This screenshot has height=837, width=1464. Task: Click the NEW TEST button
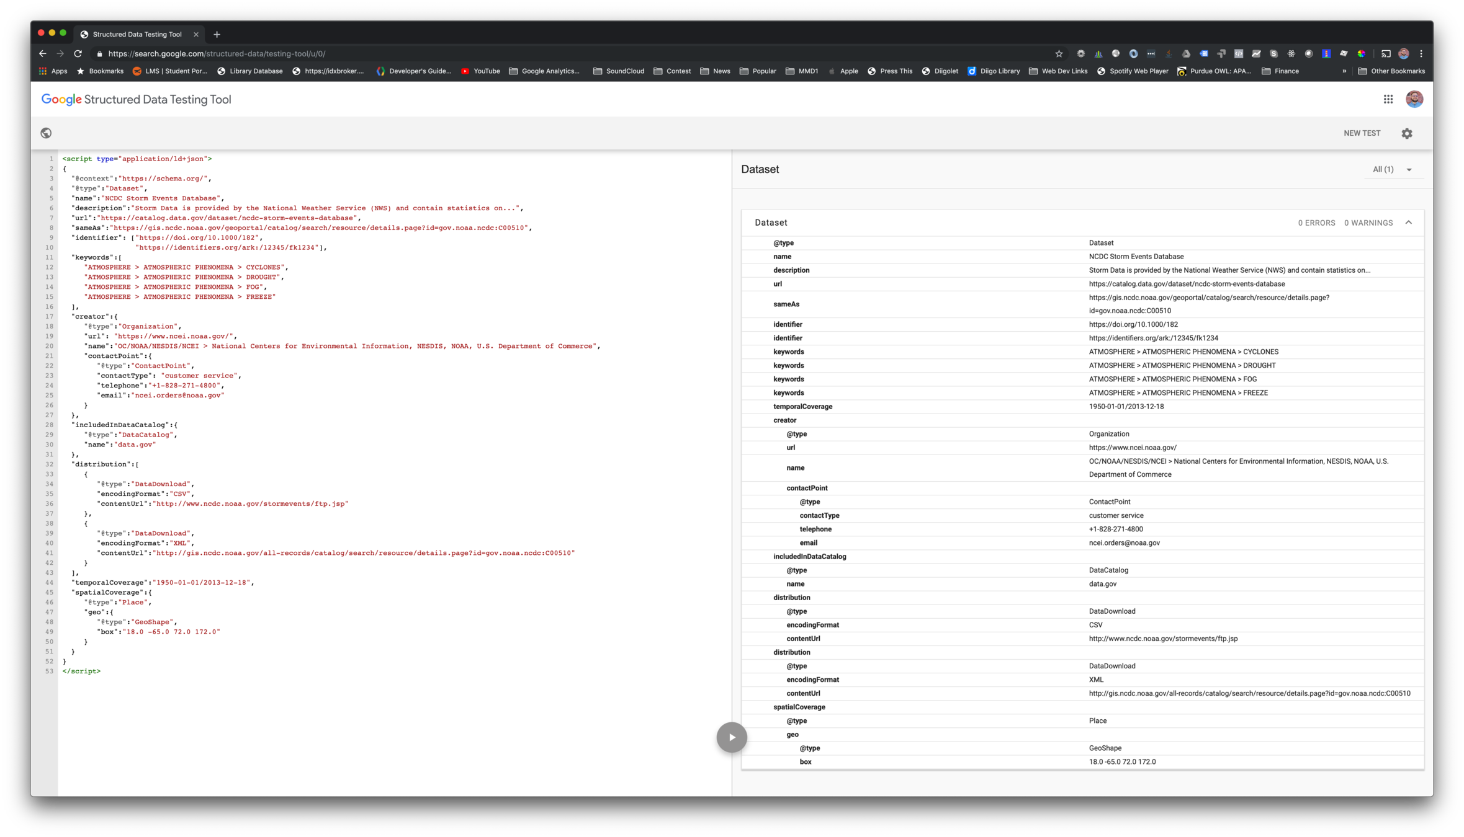(1362, 133)
